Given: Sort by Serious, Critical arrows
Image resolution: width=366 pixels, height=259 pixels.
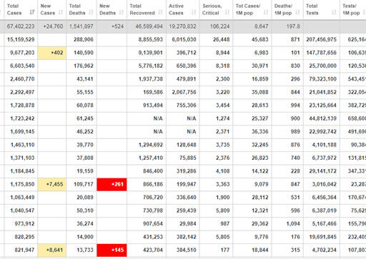Looking at the screenshot, I should click(227, 12).
